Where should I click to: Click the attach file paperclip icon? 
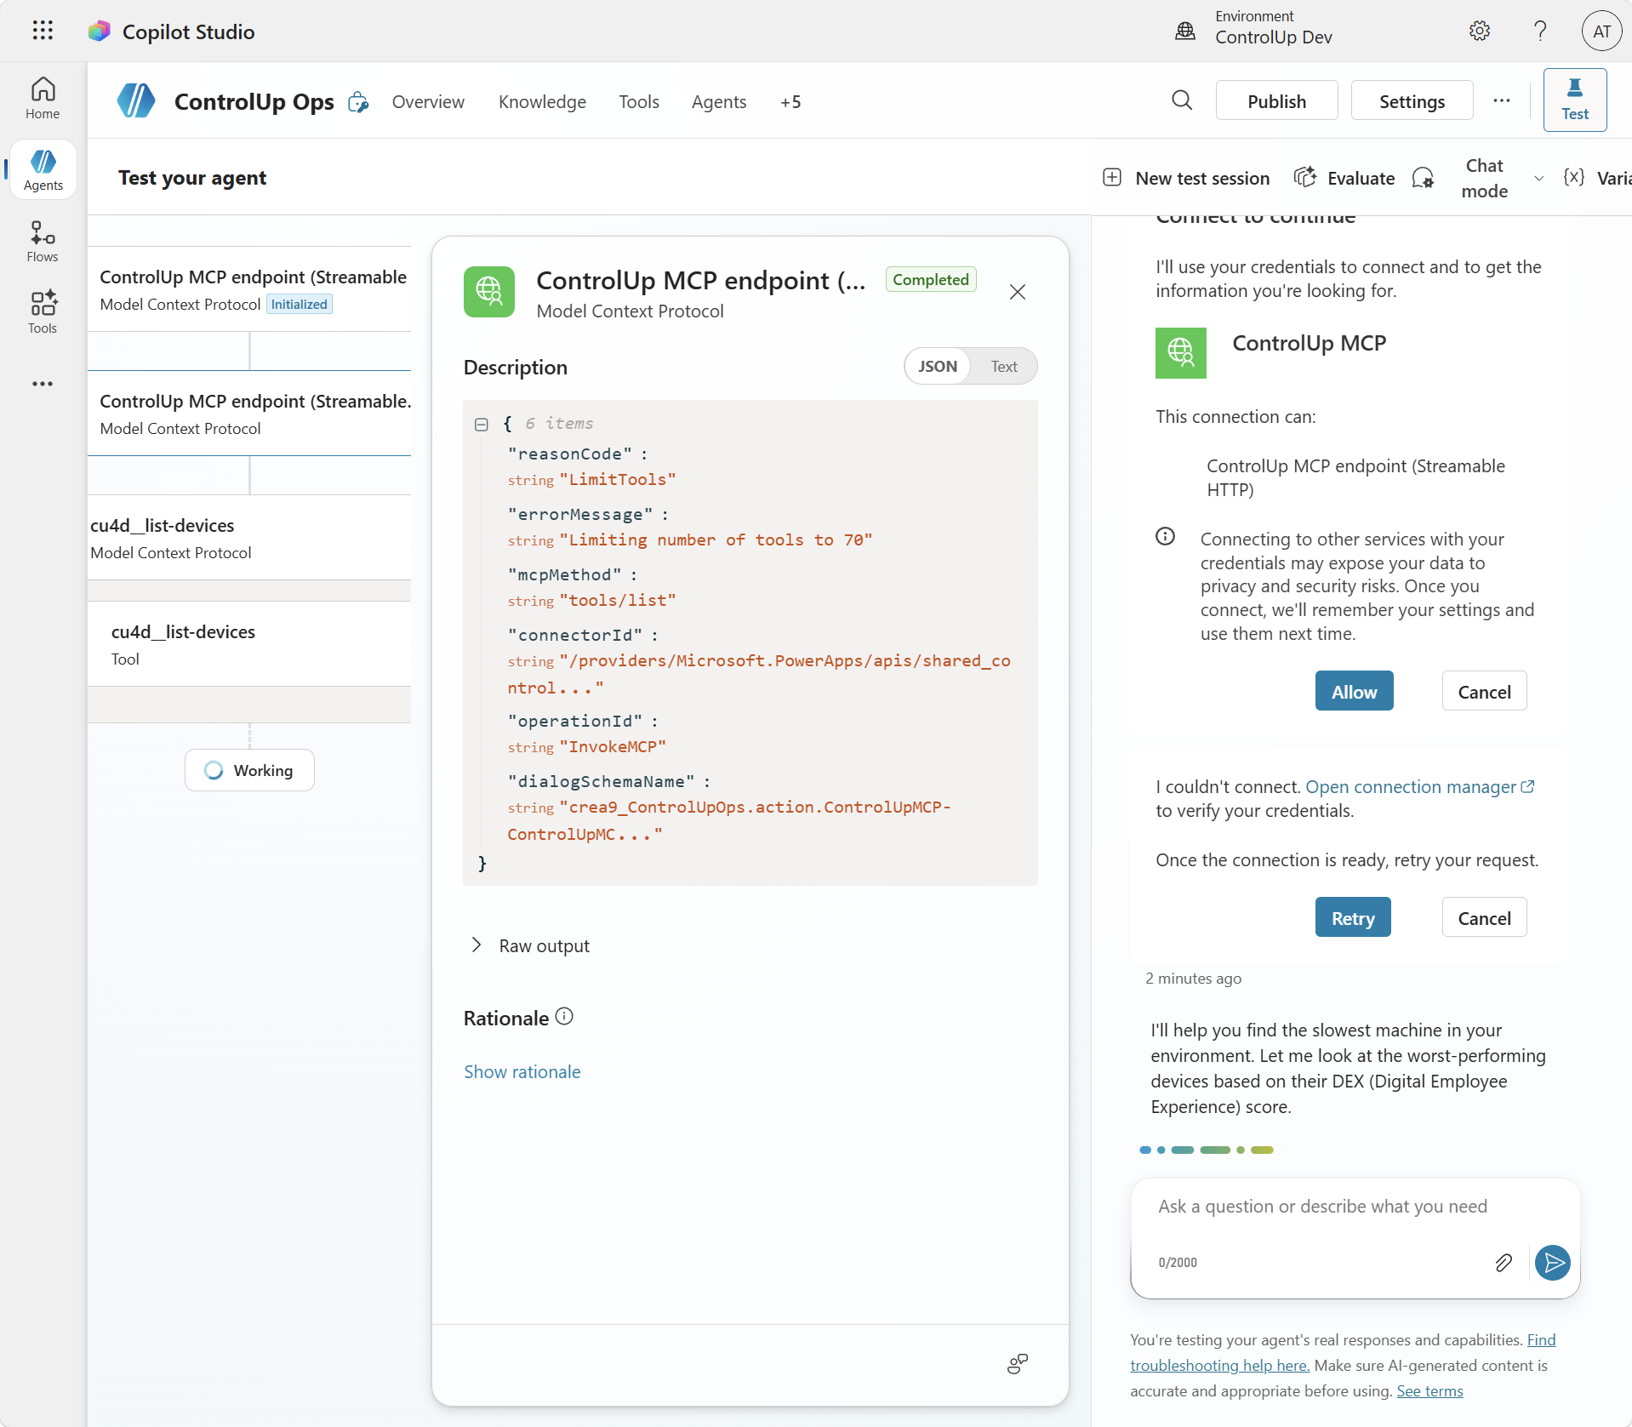click(1504, 1263)
